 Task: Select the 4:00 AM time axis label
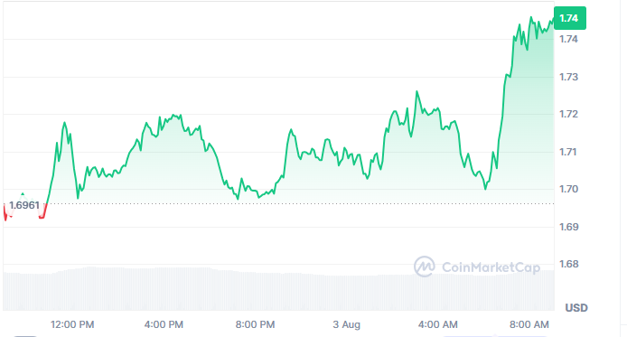(x=438, y=324)
